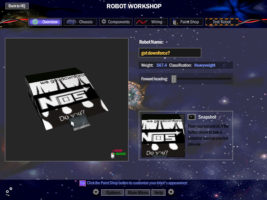
Task: Click the blue chassis block icon
Action: point(71,22)
